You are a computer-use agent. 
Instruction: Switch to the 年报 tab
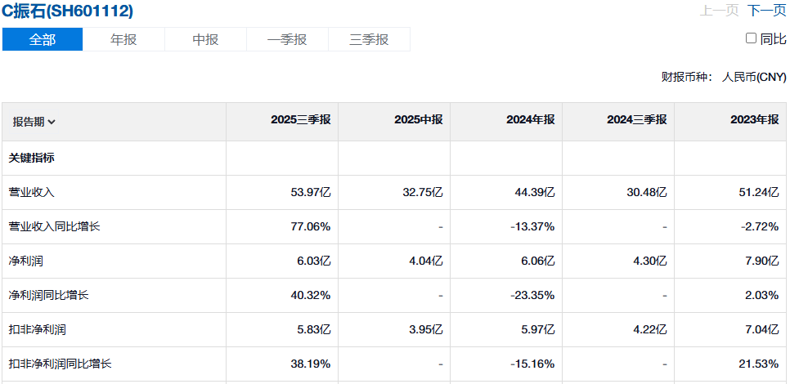click(x=123, y=39)
